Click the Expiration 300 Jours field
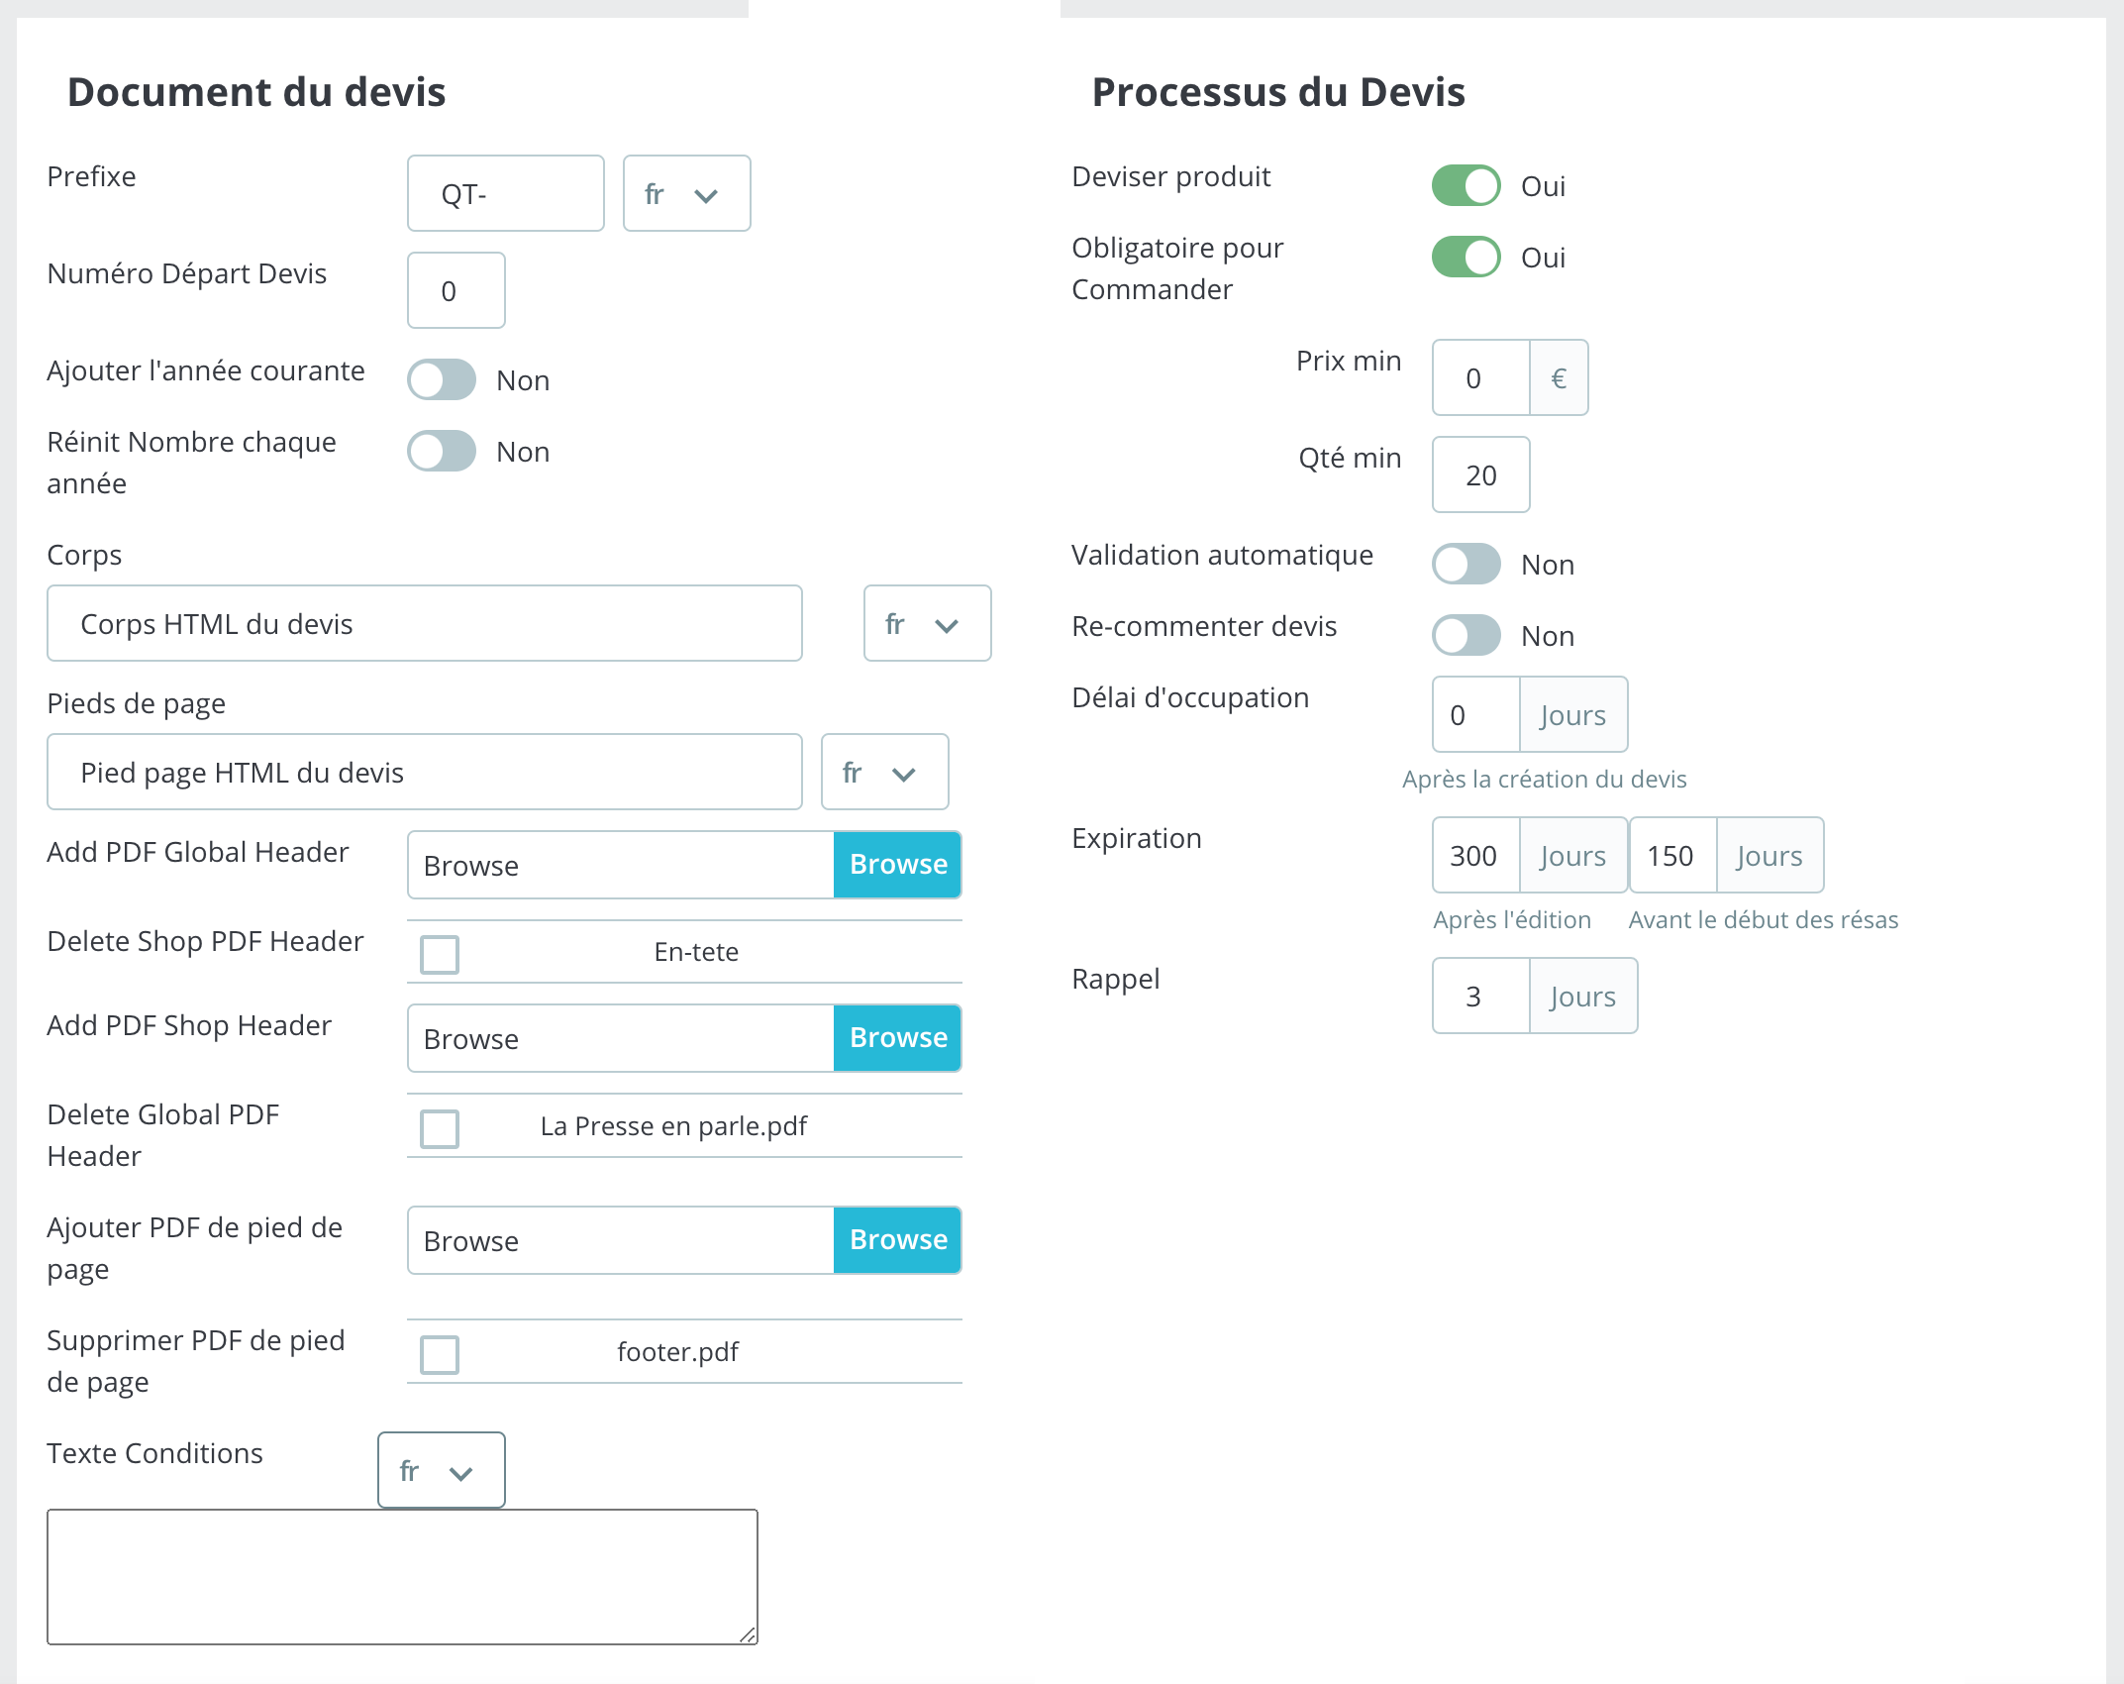Image resolution: width=2124 pixels, height=1684 pixels. (x=1473, y=855)
